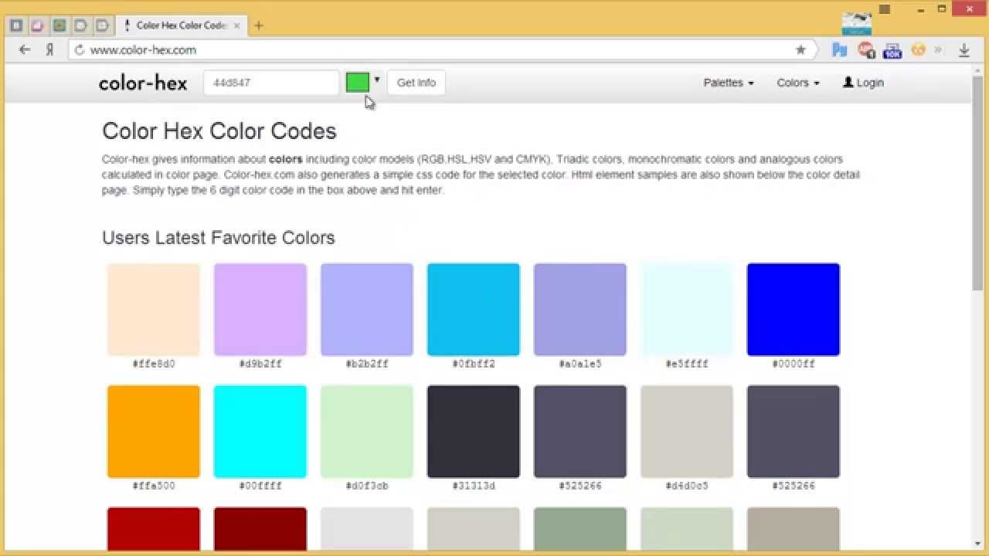Click the #31313d hex code label
The height and width of the screenshot is (556, 989).
click(x=474, y=486)
